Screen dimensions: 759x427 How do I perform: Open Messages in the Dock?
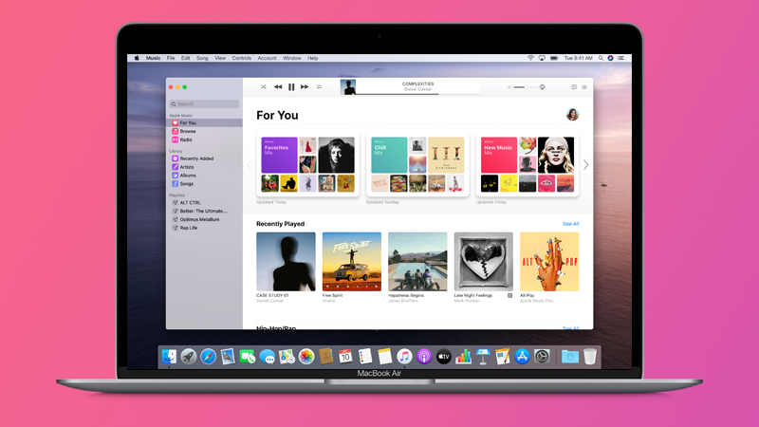[267, 357]
